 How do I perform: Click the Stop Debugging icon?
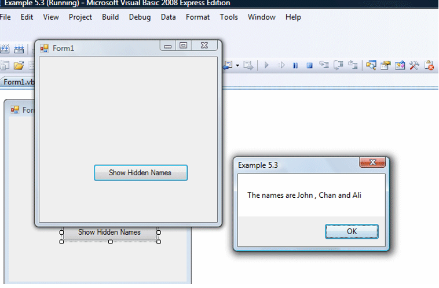309,66
